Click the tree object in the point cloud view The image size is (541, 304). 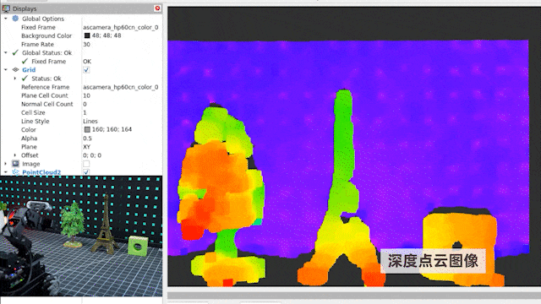point(221,195)
